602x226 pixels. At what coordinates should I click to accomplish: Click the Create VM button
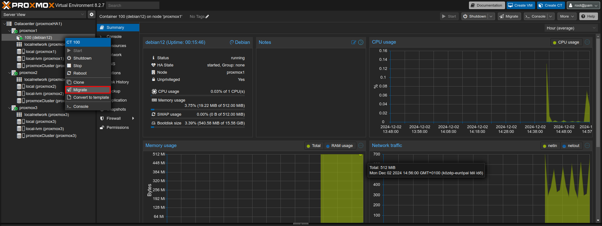click(520, 5)
